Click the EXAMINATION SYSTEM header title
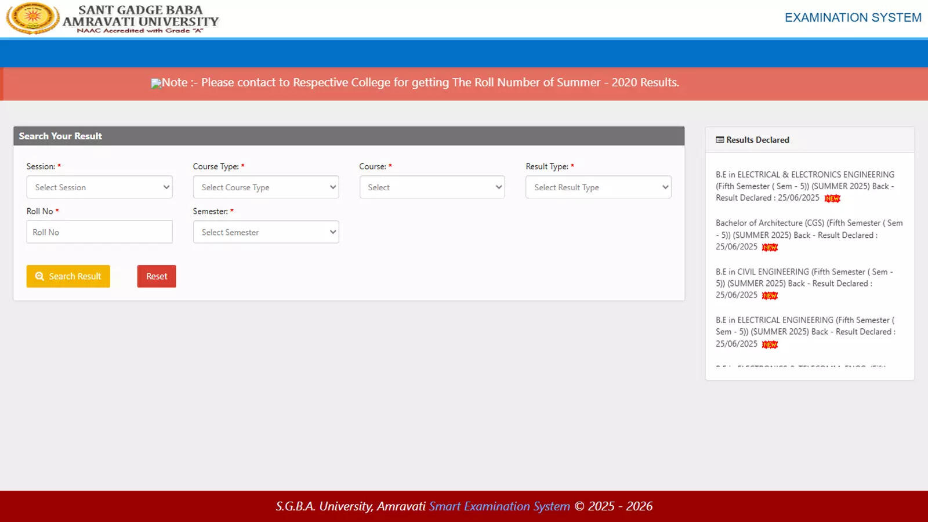This screenshot has height=522, width=928. [x=853, y=18]
